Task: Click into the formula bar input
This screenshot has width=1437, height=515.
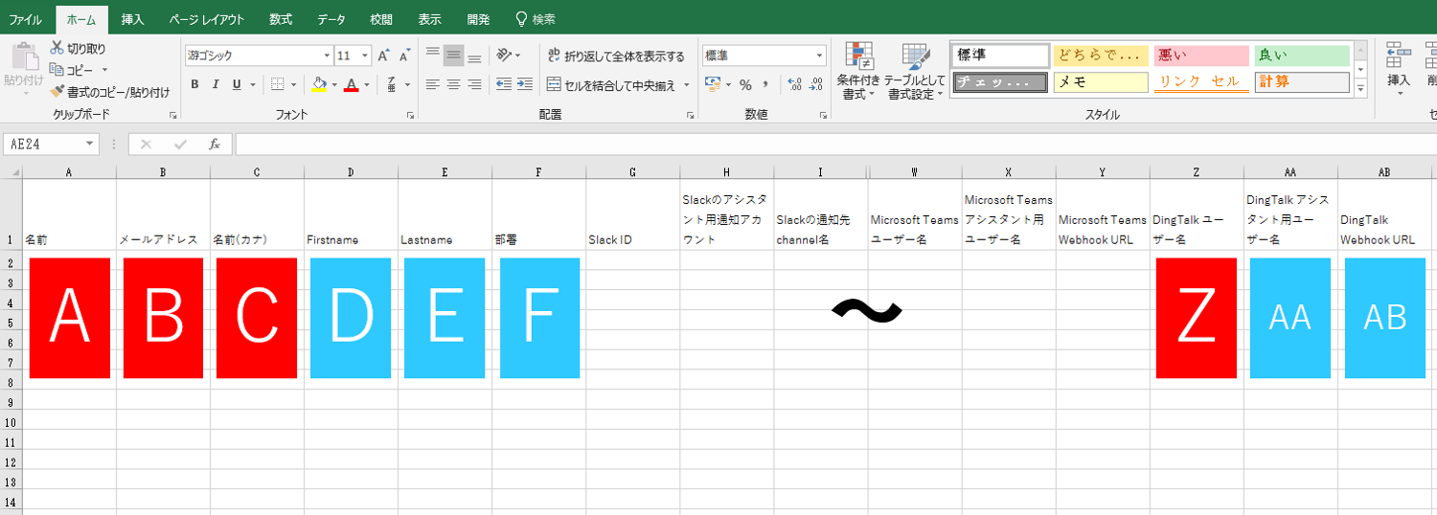Action: 835,144
